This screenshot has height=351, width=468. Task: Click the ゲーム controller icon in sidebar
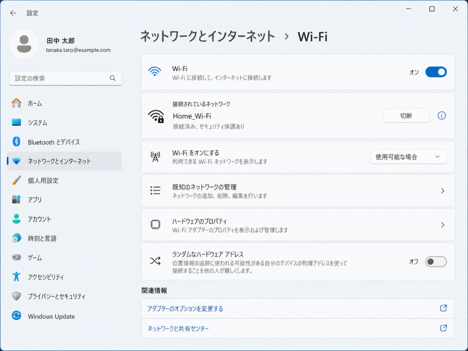point(16,257)
